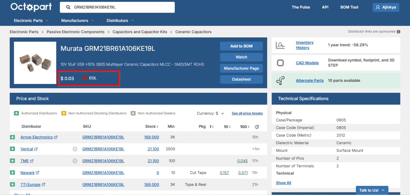The image size is (410, 195).
Task: Click the green Authorized Distributors star icon
Action: [16, 113]
